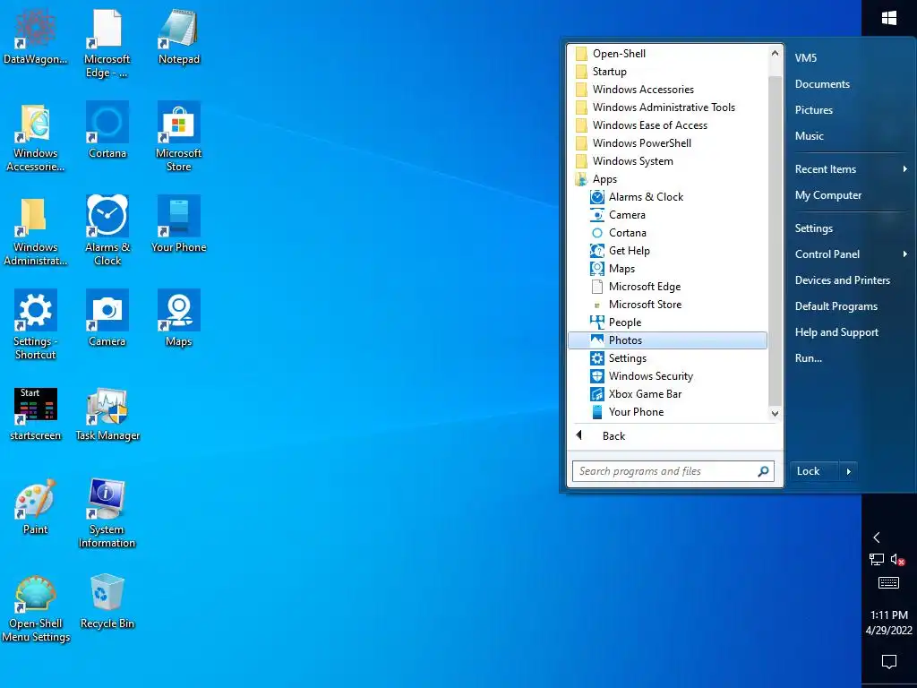Open Task Manager desktop icon
Viewport: 917px width, 688px height.
click(x=107, y=414)
